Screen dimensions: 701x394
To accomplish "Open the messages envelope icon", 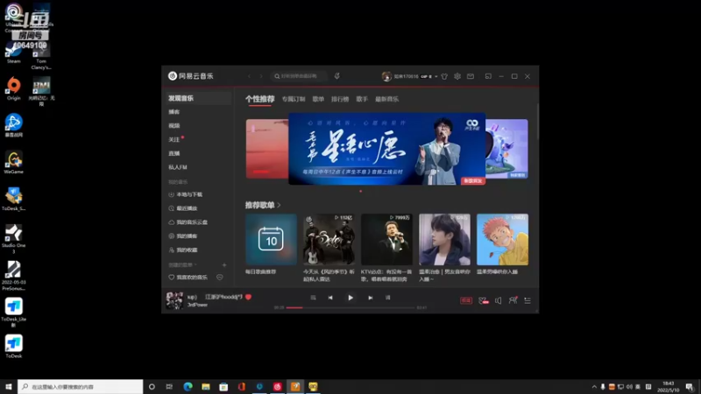I will (471, 76).
